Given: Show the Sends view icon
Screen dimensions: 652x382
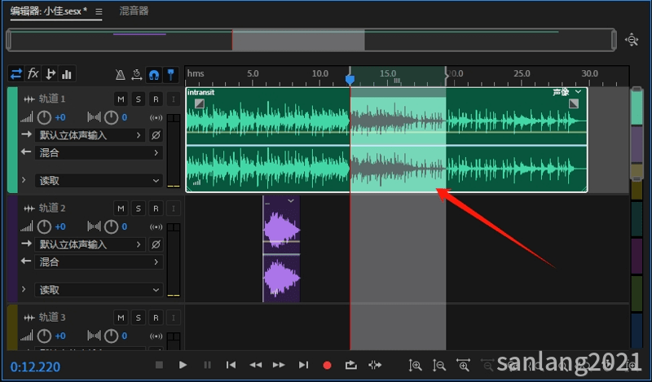Looking at the screenshot, I should pyautogui.click(x=50, y=74).
